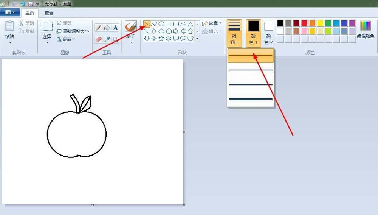Screen dimensions: 378x215
Task: Select the Pencil tool
Action: pyautogui.click(x=98, y=28)
